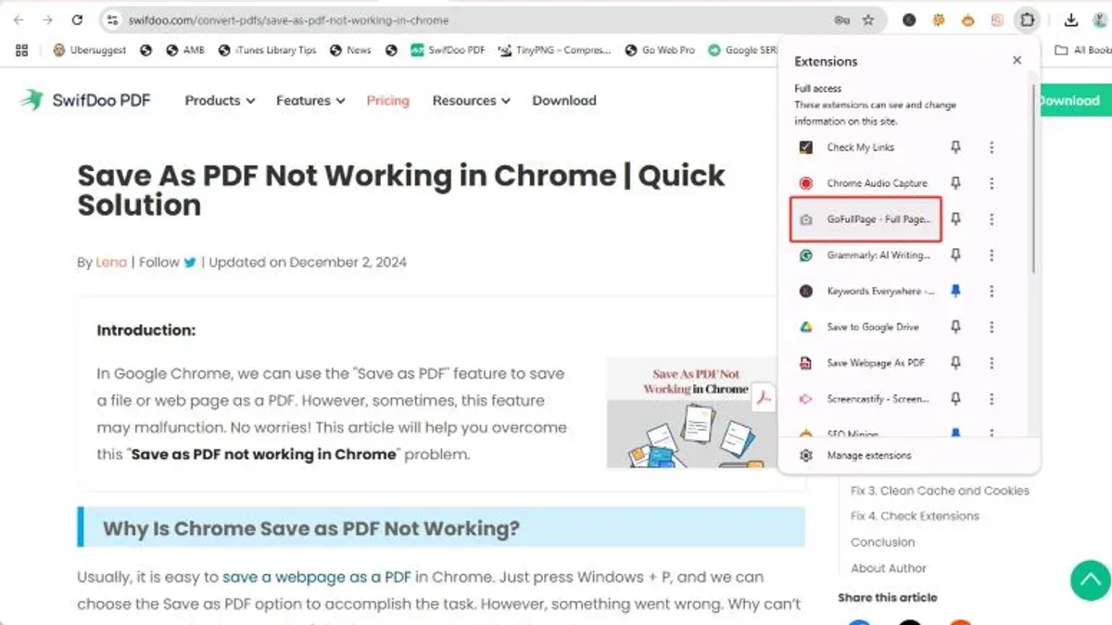1112x625 pixels.
Task: Click the green scroll-to-top arrow button
Action: [1090, 581]
